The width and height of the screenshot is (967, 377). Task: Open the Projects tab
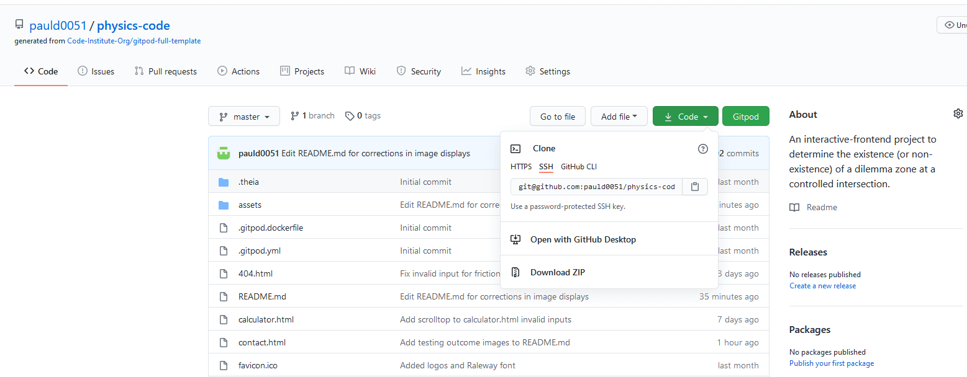point(302,71)
